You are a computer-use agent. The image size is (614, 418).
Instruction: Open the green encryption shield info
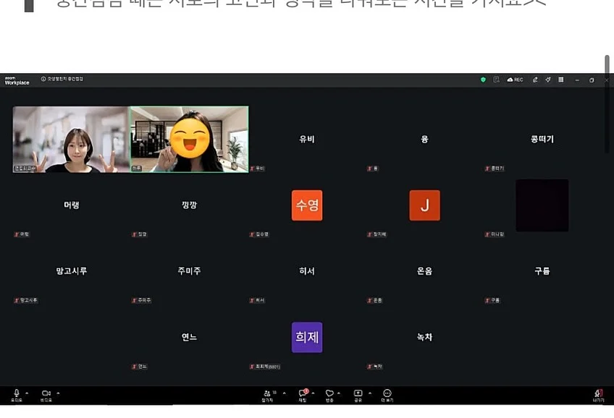coord(483,80)
